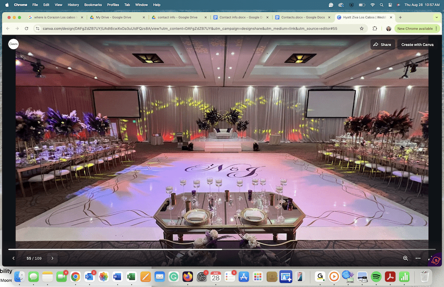The width and height of the screenshot is (444, 287).
Task: Open the Chrome extensions puzzle icon
Action: click(x=375, y=28)
